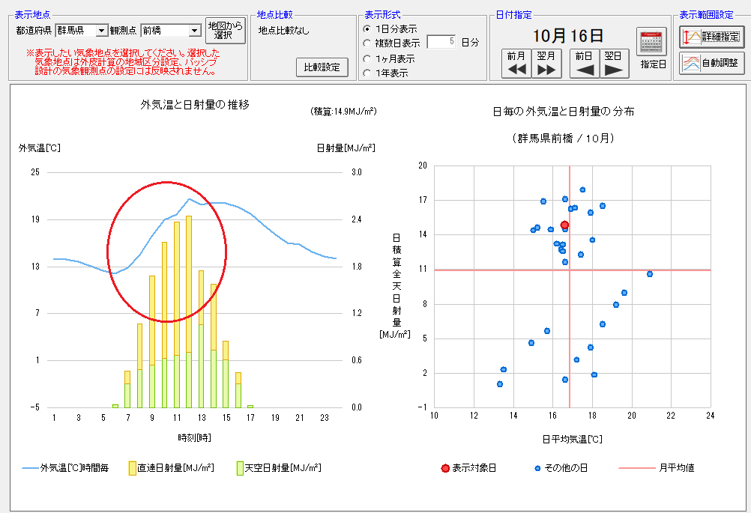Advance to next day with 翌日 arrow

[614, 64]
